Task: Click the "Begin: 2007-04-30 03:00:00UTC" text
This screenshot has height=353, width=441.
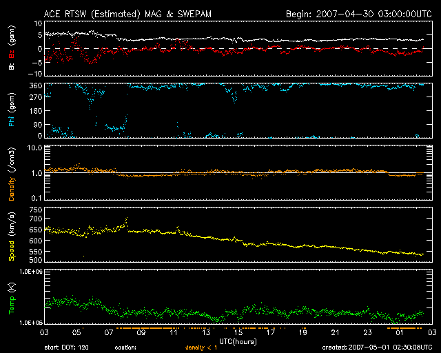Action: click(x=359, y=14)
